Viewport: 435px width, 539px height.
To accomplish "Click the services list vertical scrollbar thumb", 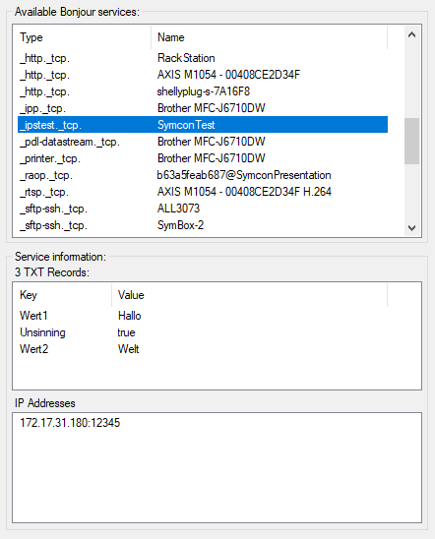I will tap(411, 142).
